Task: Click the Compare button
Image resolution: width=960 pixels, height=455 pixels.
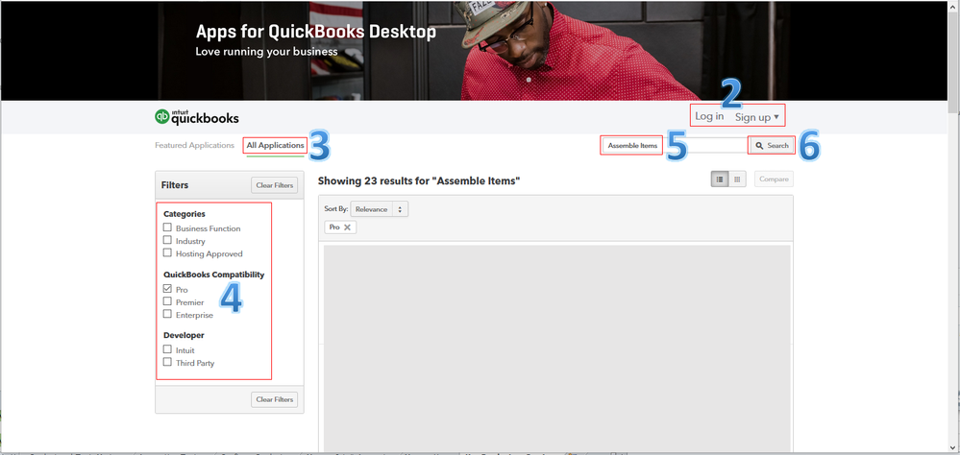Action: point(774,180)
